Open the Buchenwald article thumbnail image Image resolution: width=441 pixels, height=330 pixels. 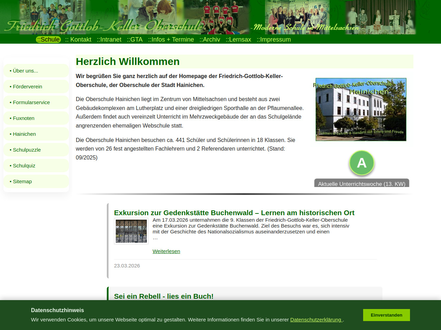(x=131, y=231)
